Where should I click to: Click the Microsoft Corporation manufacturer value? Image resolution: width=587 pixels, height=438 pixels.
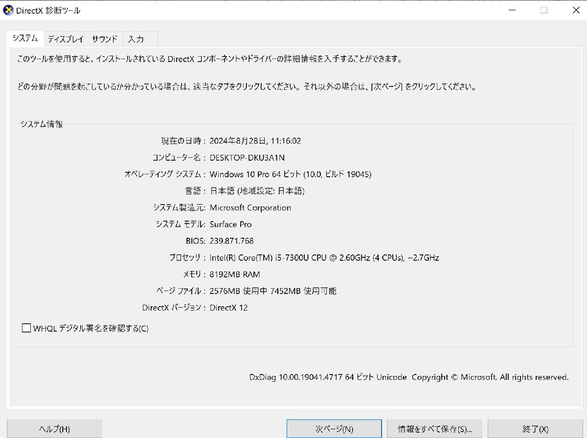tap(250, 208)
